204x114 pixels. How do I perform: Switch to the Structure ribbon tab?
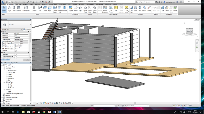[x=18, y=4]
